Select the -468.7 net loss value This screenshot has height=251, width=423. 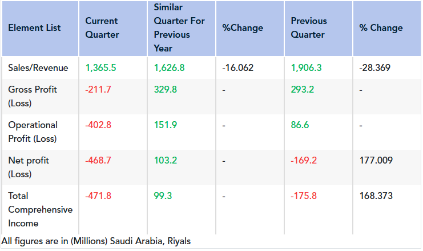(98, 161)
